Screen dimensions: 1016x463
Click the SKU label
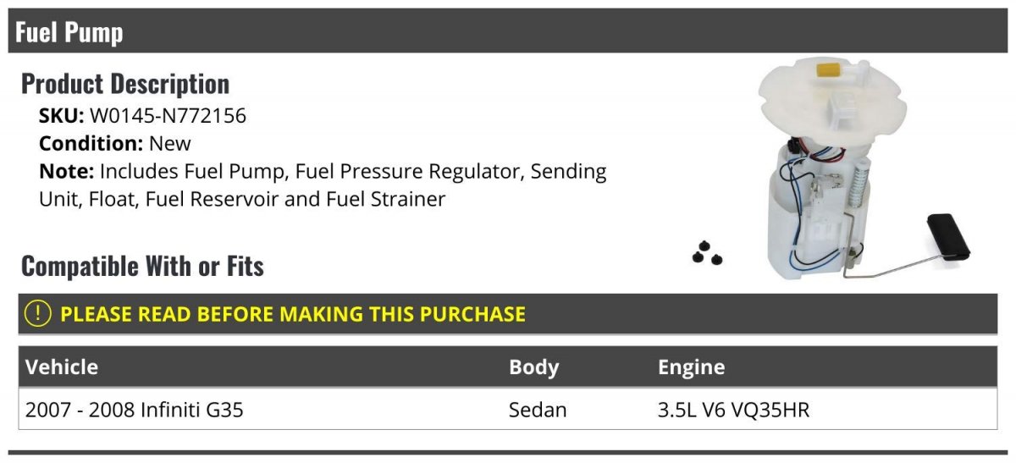click(x=61, y=116)
